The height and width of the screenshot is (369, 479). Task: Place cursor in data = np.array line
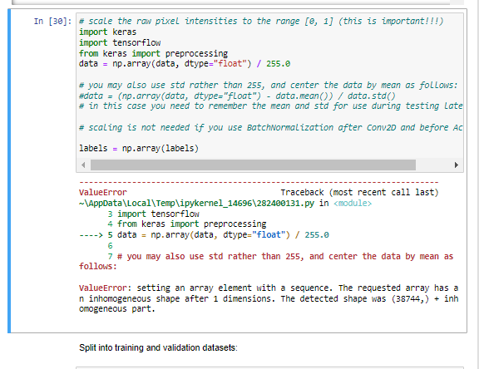[x=185, y=64]
